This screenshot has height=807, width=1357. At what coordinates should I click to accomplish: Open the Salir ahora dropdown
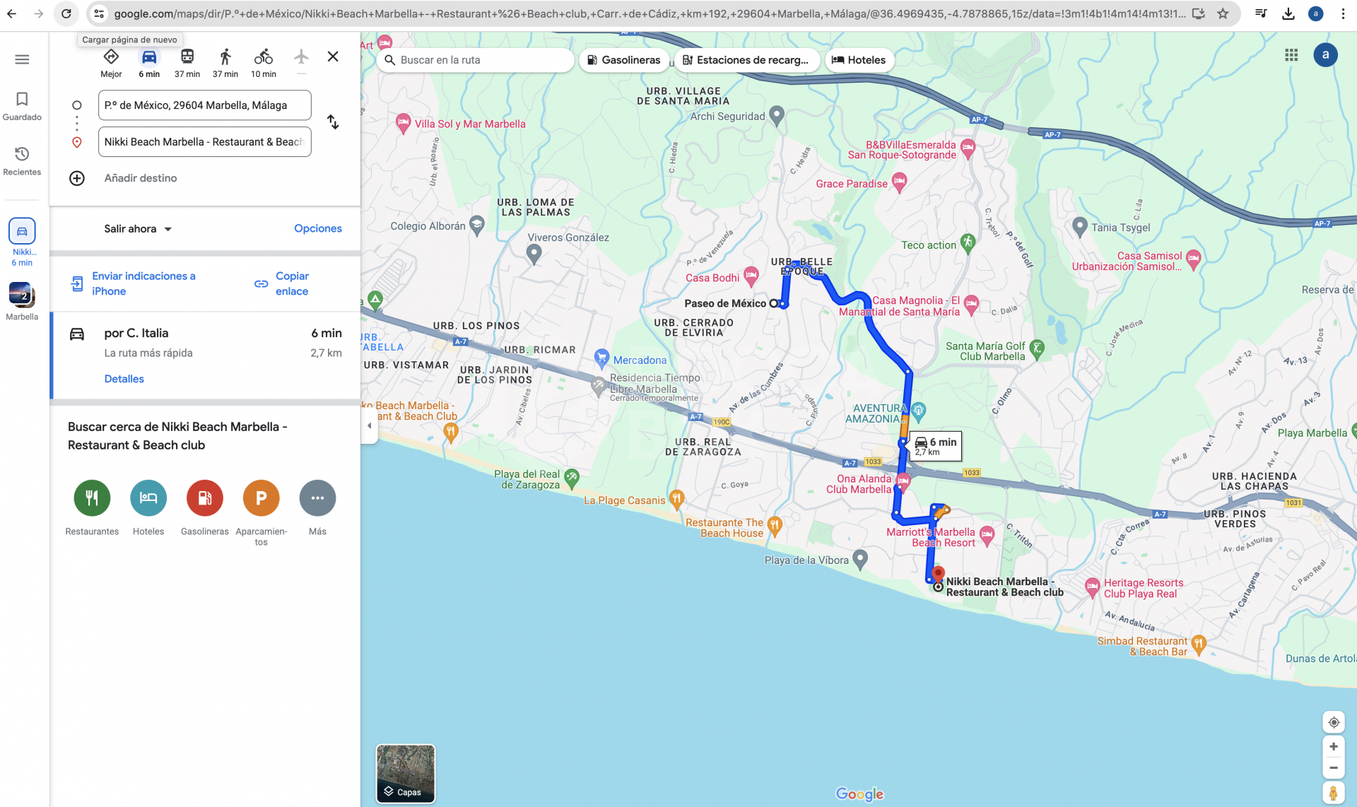[x=138, y=229]
